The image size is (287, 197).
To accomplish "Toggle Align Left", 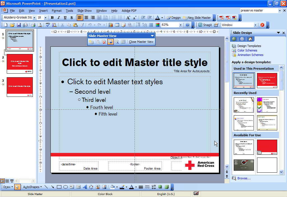I will 80,18.
